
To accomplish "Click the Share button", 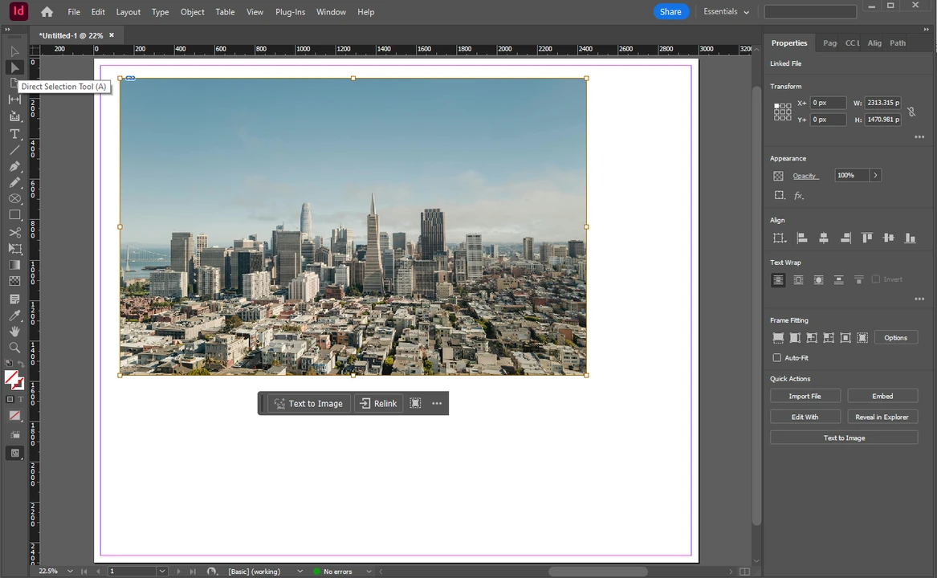I will pyautogui.click(x=670, y=12).
